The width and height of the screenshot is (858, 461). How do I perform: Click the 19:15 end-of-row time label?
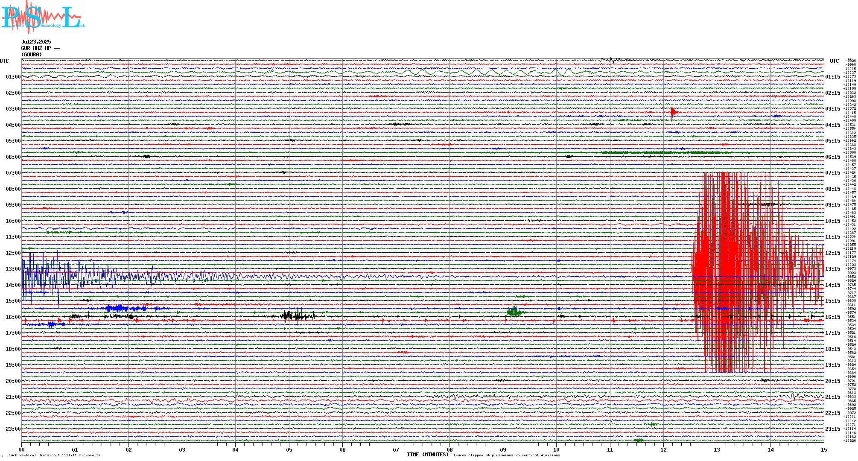[x=833, y=365]
